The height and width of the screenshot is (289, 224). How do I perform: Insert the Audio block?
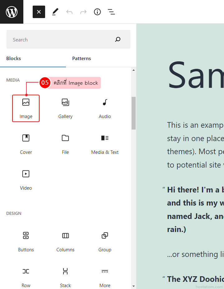105,108
